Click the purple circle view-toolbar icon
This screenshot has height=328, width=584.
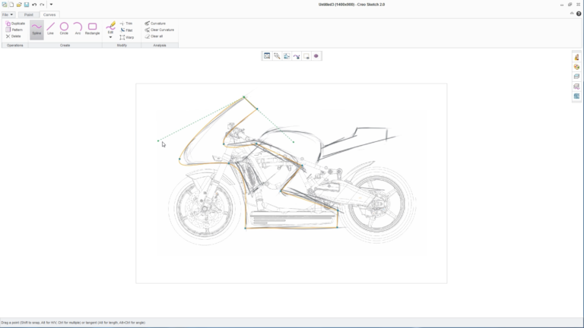point(316,55)
